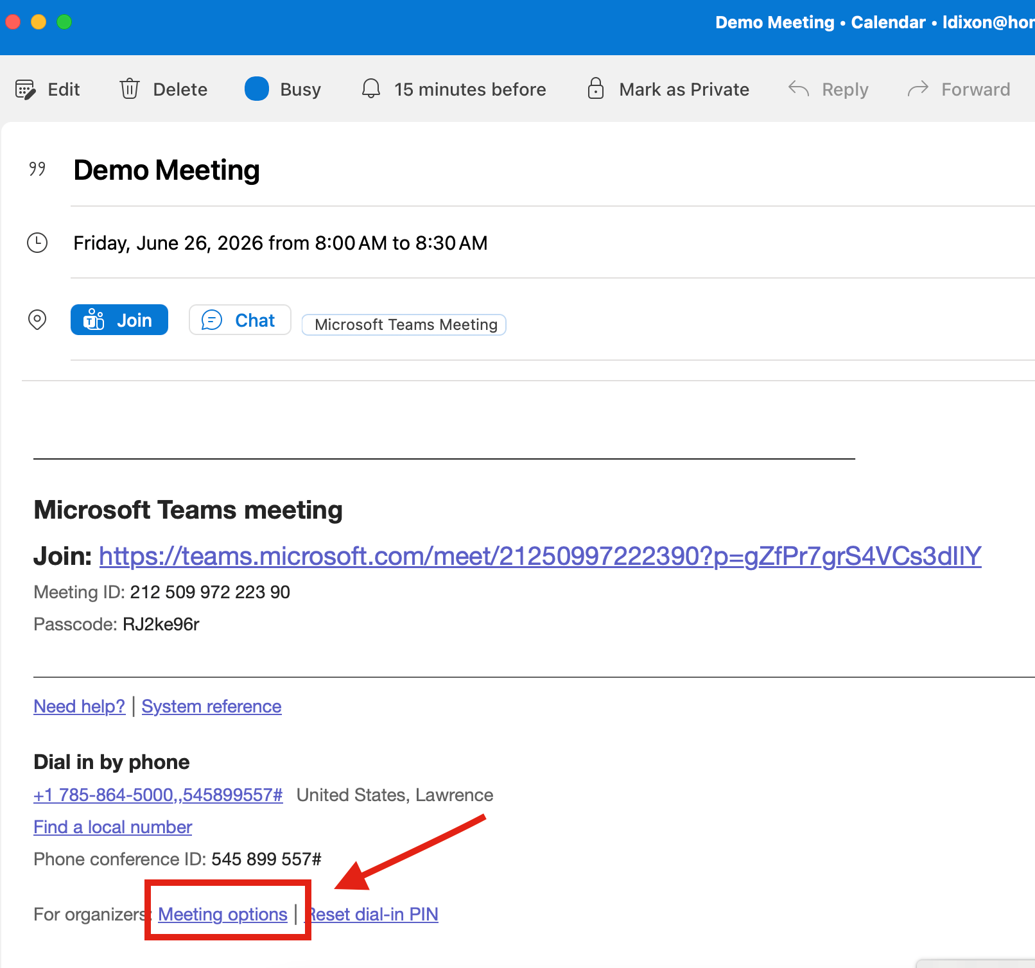
Task: Click the Edit calendar icon
Action: pos(25,89)
